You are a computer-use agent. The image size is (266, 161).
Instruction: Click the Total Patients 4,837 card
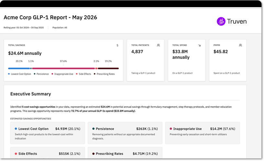click(146, 60)
